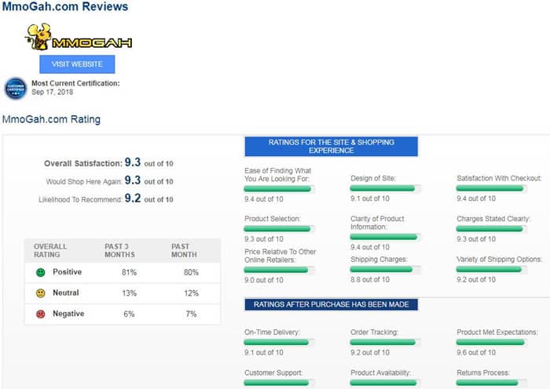
Task: Click the On-Time Delivery rating bar
Action: tap(279, 343)
